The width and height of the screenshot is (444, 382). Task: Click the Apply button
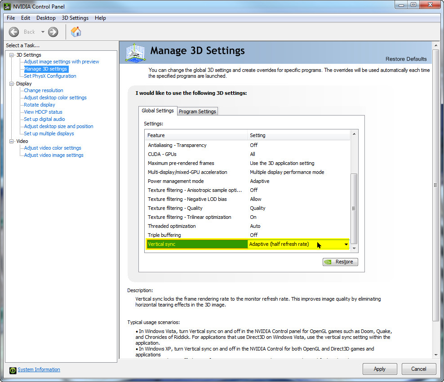379,369
